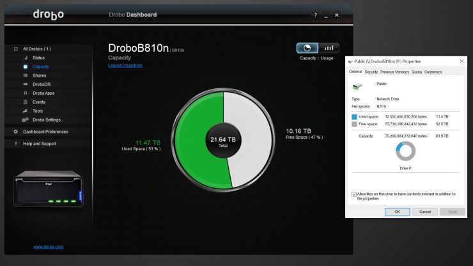
Task: Click the Drobo B810n device image
Action: tap(49, 189)
